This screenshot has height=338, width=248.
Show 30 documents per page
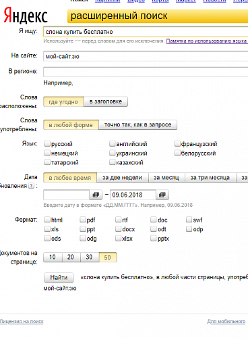89,257
